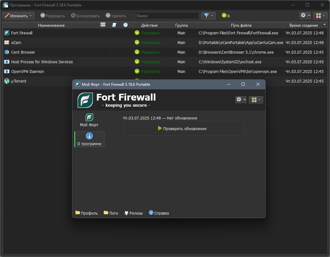Click the allow checkmark in svchost row
Image resolution: width=330 pixels, height=257 pixels.
tap(137, 62)
